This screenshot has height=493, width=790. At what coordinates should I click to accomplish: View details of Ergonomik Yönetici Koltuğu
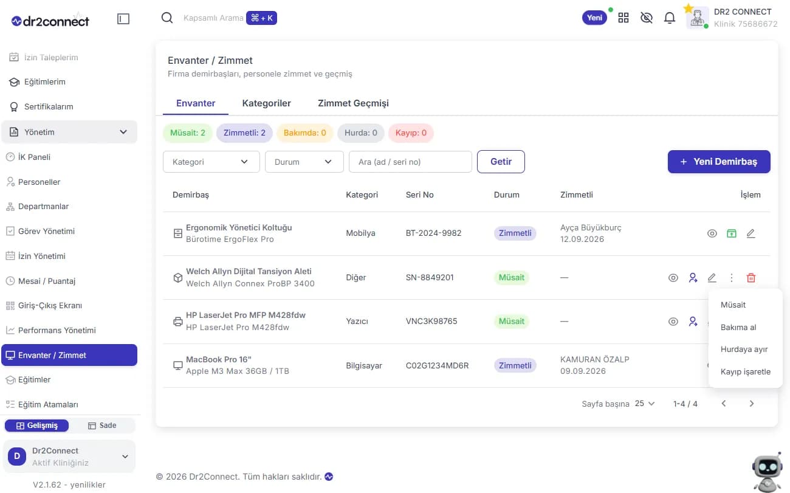click(x=712, y=233)
